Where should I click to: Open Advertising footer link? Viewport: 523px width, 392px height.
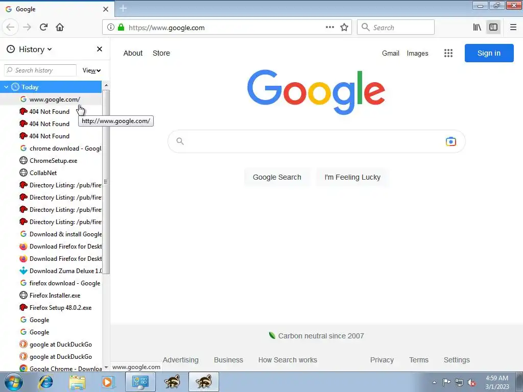pos(180,360)
